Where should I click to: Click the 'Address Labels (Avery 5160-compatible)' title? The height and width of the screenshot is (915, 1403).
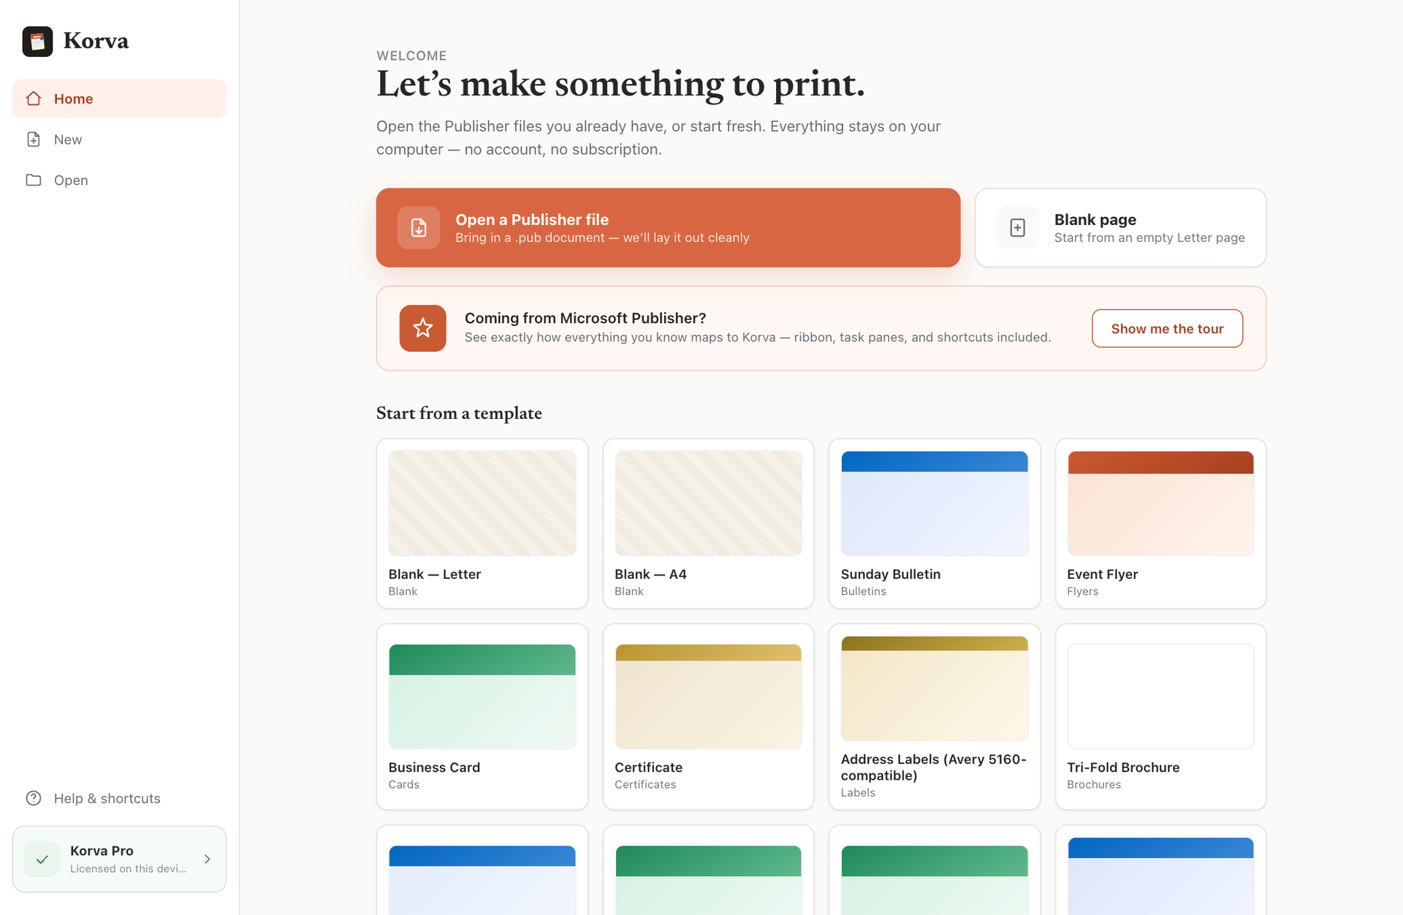click(934, 767)
